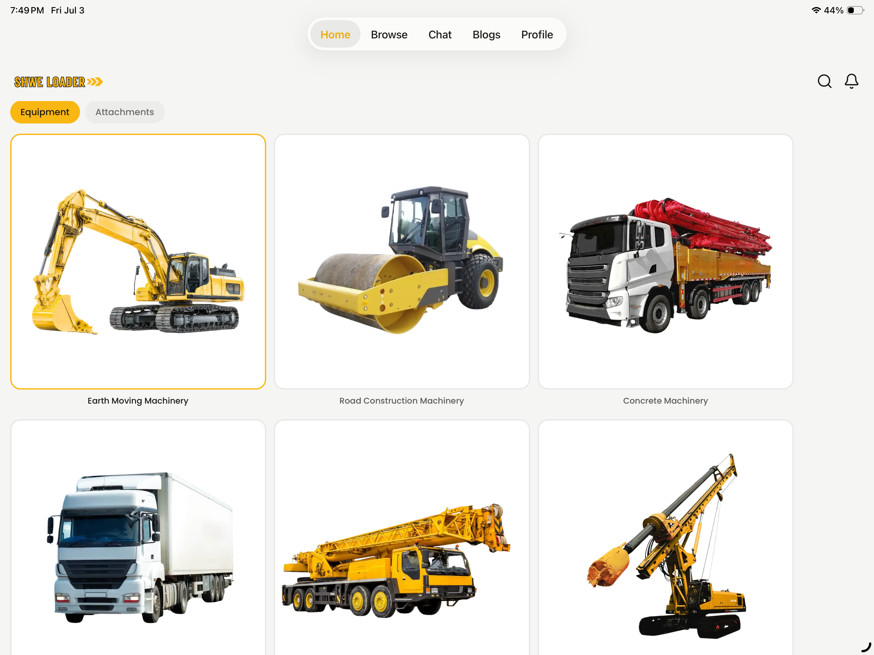This screenshot has height=655, width=874.
Task: Open the Road Construction Machinery roller card
Action: click(402, 262)
